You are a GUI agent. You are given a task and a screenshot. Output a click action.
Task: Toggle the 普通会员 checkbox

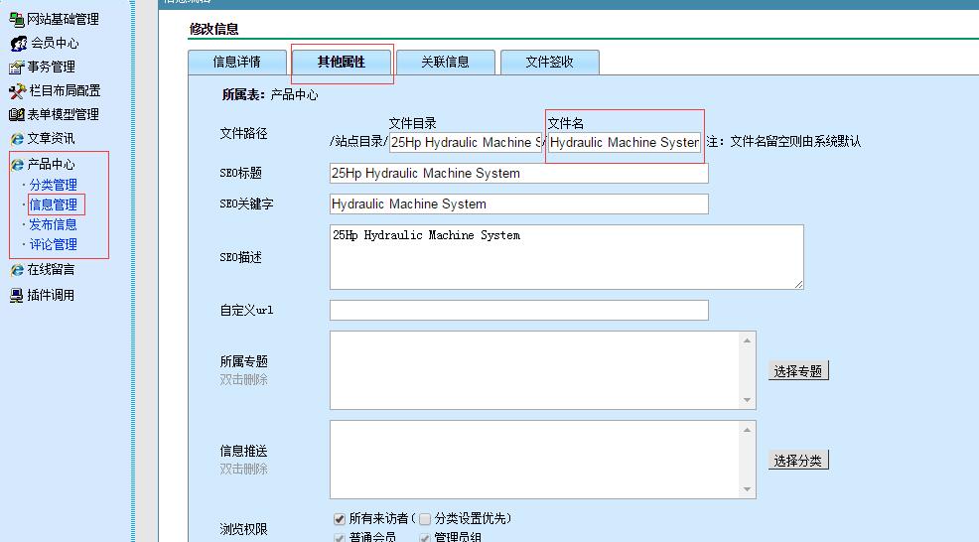click(x=340, y=537)
